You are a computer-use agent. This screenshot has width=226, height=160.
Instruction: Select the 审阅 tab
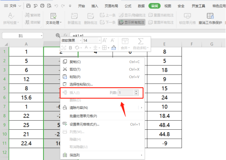(x=155, y=6)
